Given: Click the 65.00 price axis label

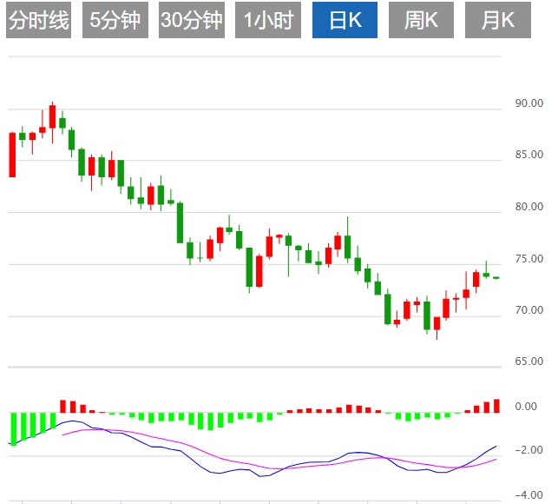Looking at the screenshot, I should tap(528, 361).
